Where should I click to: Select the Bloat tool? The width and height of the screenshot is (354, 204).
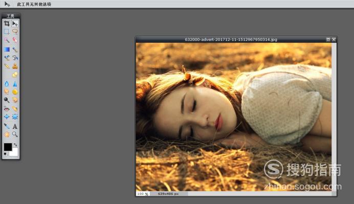pyautogui.click(x=7, y=117)
